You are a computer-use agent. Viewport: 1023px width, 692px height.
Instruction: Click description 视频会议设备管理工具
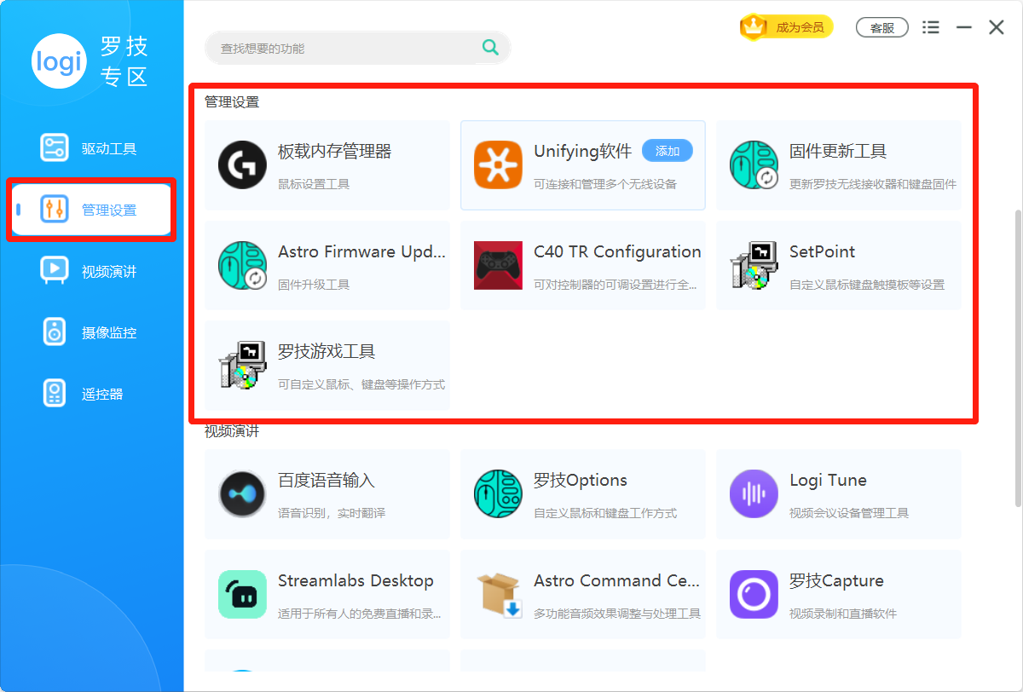click(x=849, y=513)
